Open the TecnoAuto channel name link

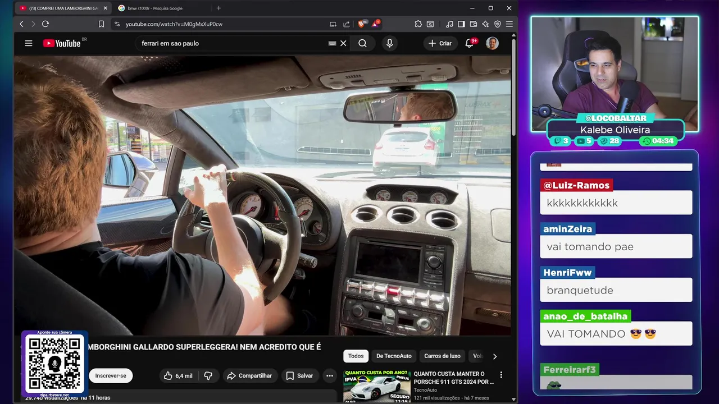pos(425,390)
